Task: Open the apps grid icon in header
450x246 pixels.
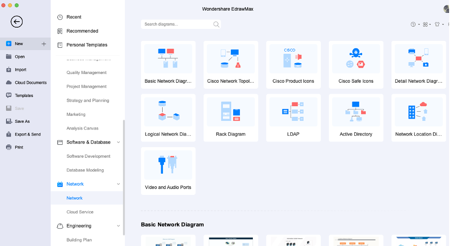Action: pos(425,24)
